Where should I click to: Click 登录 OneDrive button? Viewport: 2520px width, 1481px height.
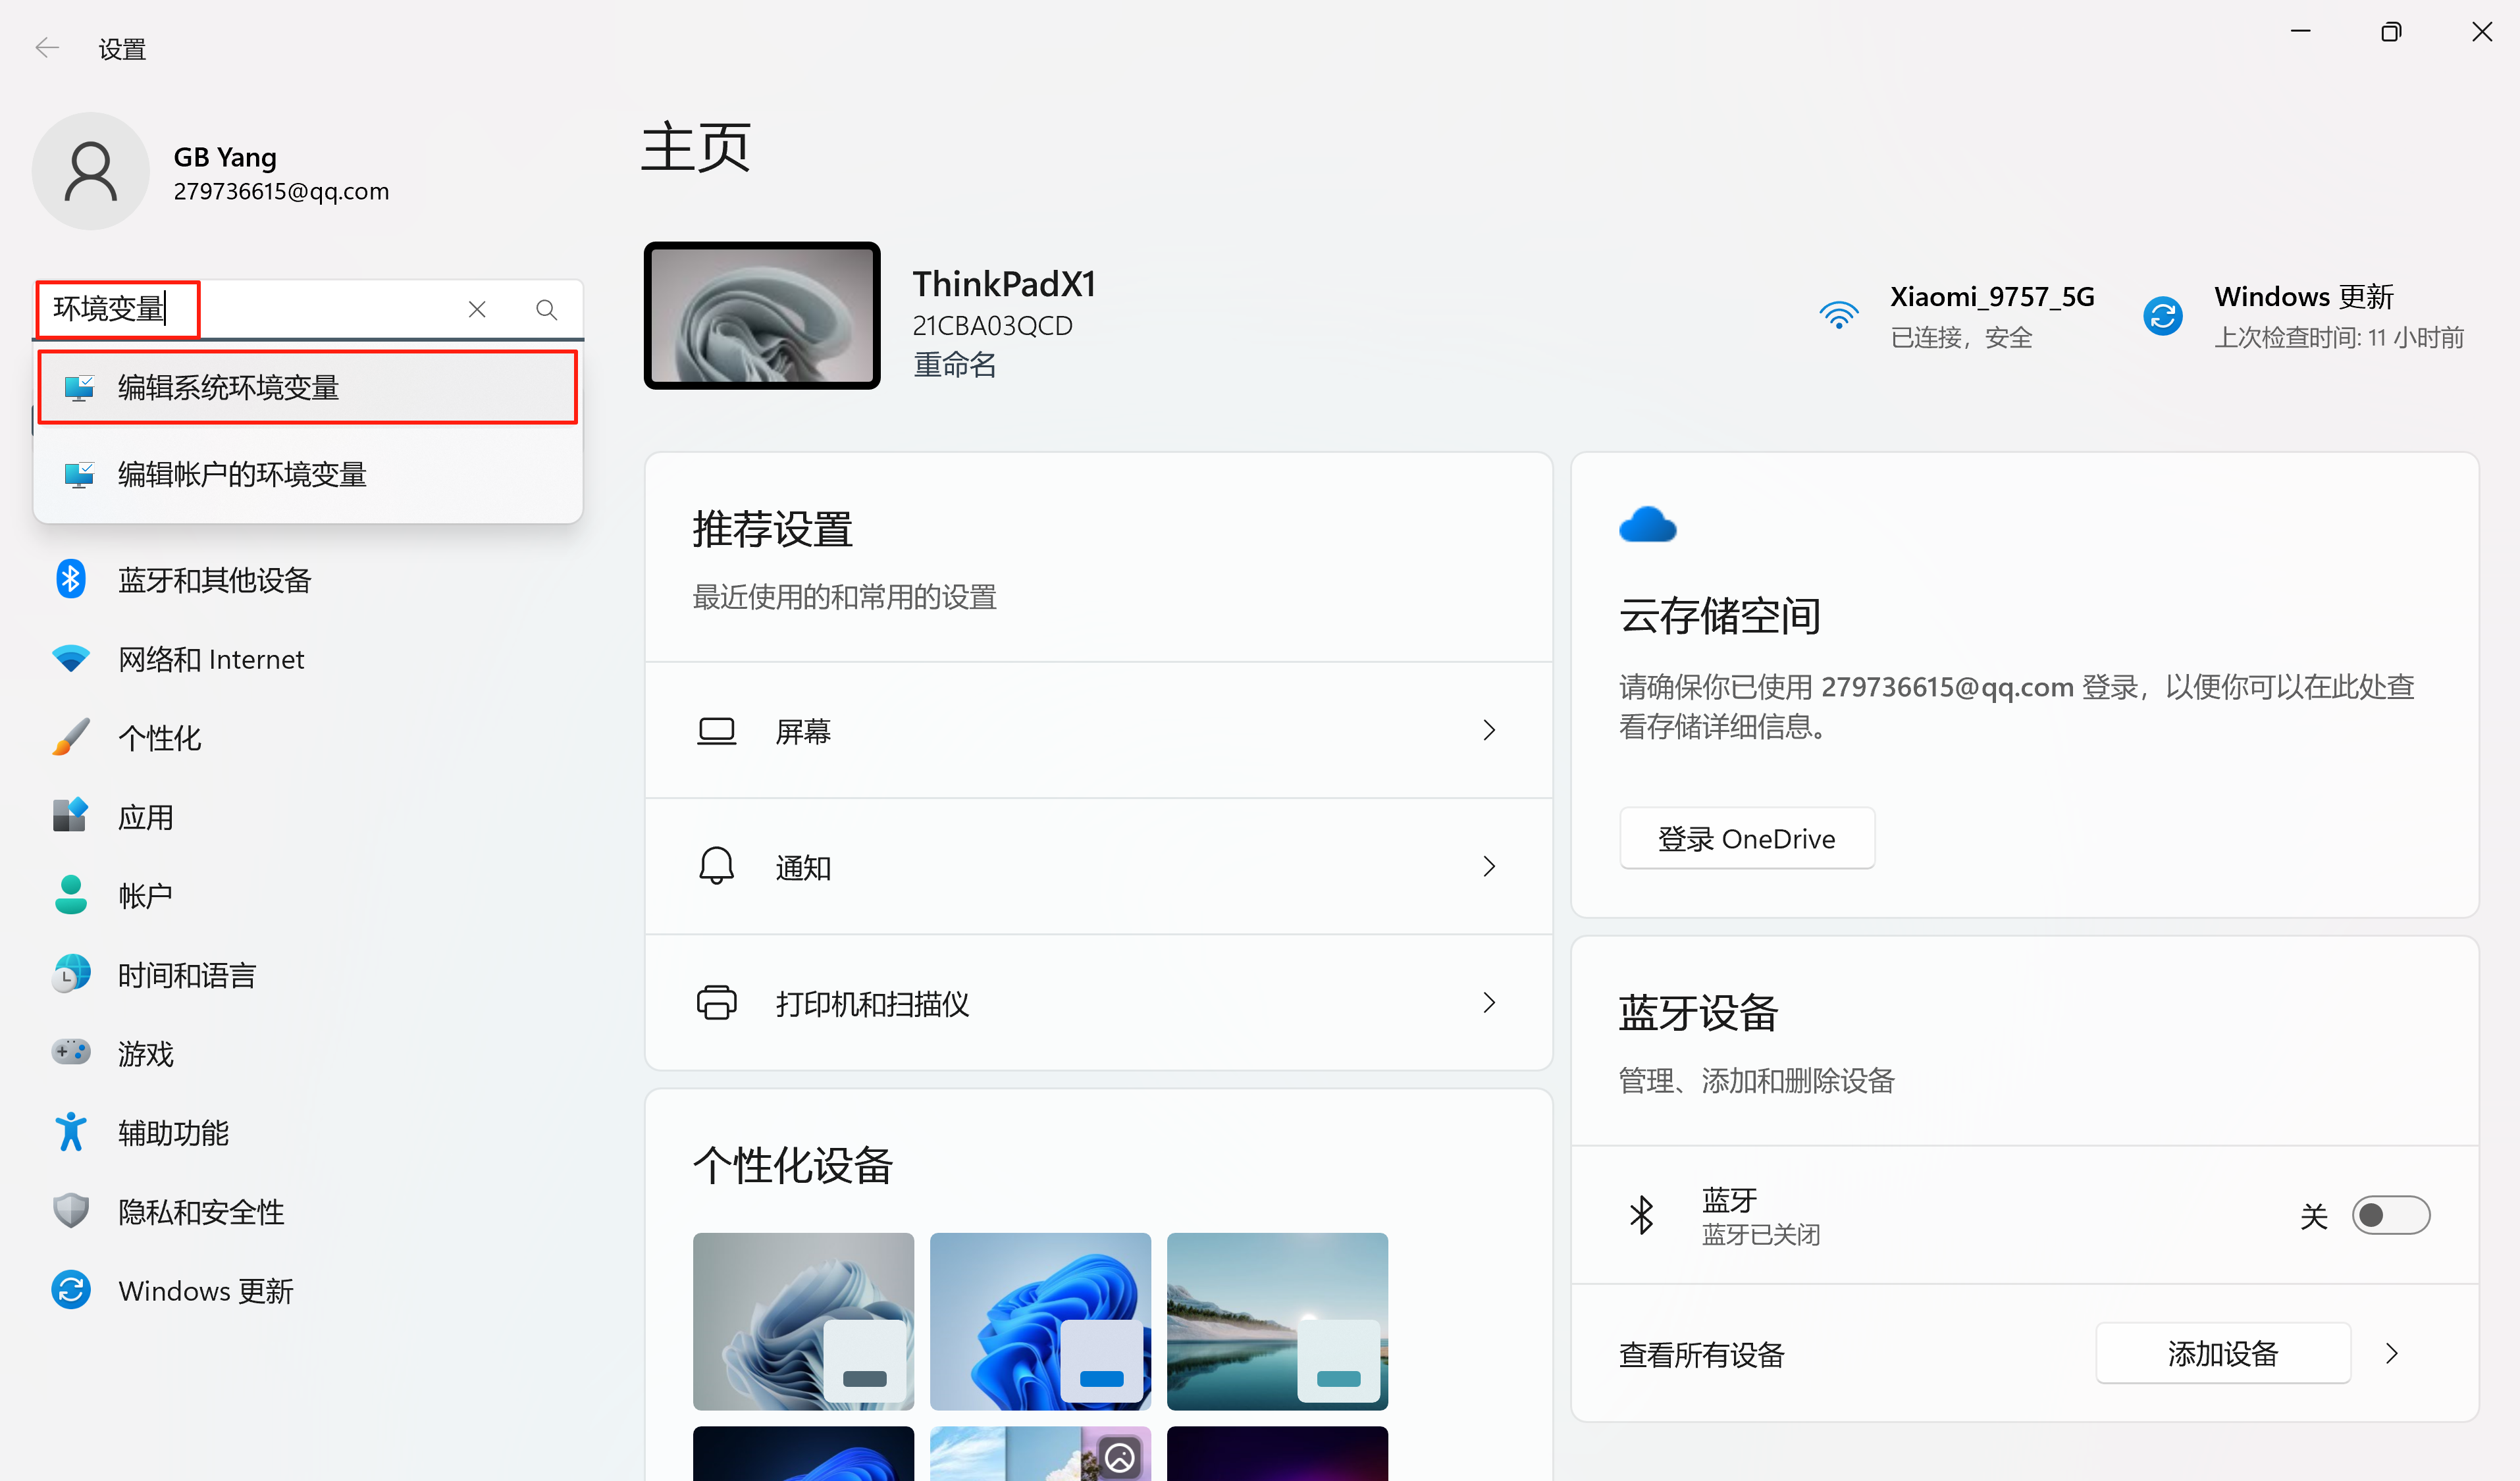coord(1746,838)
